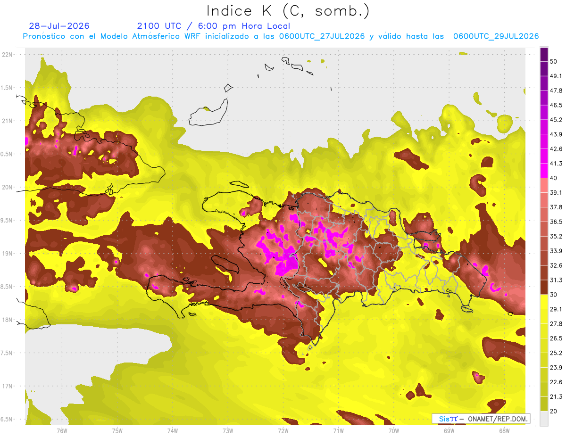Click the colorbar value '41.3'
566x437 pixels.
pyautogui.click(x=556, y=164)
